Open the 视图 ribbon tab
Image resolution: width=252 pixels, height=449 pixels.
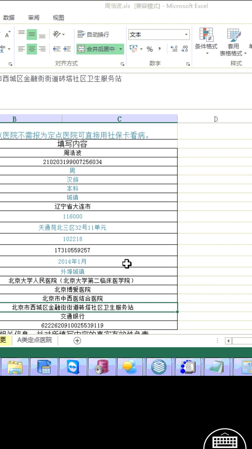[58, 18]
